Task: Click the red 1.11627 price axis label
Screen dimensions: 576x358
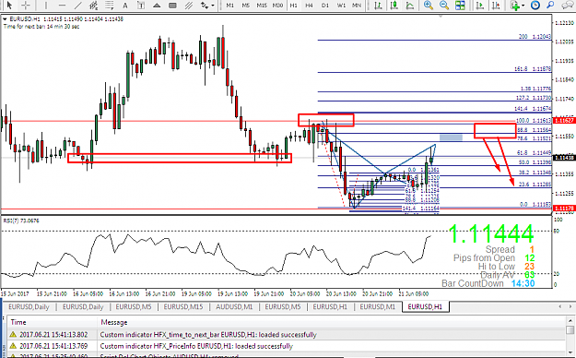Action: (564, 120)
